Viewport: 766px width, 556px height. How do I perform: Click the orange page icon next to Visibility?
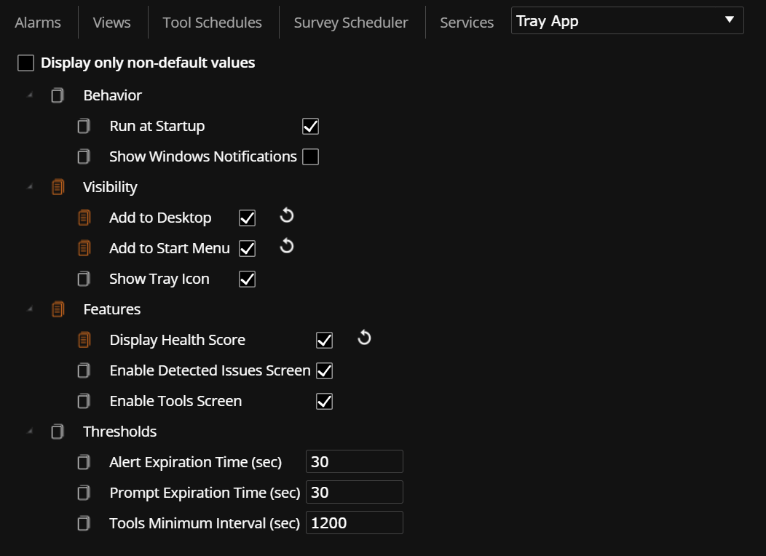tap(58, 186)
